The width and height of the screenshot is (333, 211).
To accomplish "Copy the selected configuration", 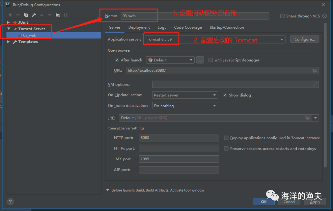I will (x=26, y=15).
